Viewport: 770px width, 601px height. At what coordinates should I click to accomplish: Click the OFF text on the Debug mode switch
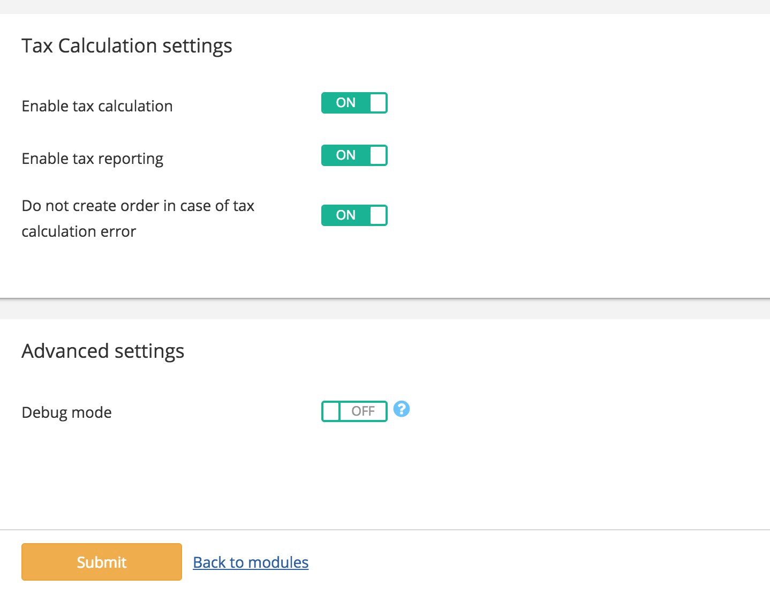364,411
